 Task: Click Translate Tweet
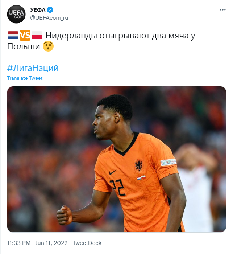click(25, 78)
